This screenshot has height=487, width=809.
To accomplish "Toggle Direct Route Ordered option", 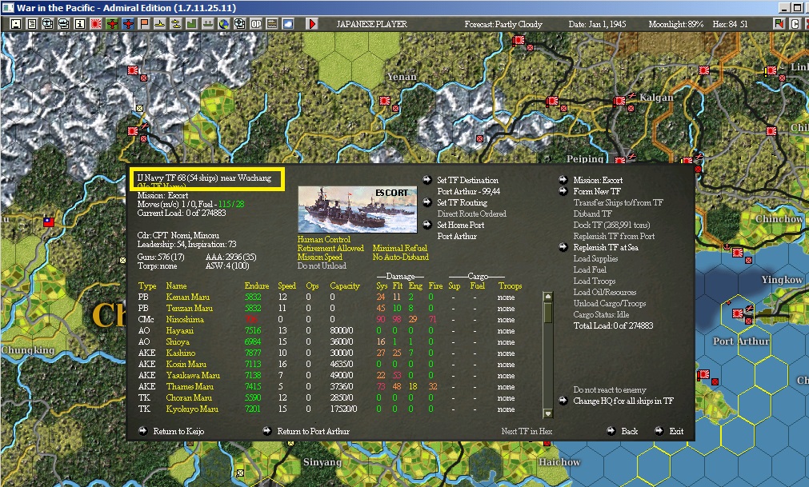I will pos(471,214).
